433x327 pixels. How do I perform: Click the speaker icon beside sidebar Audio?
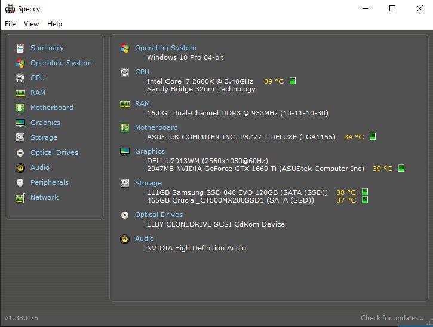[x=20, y=168]
